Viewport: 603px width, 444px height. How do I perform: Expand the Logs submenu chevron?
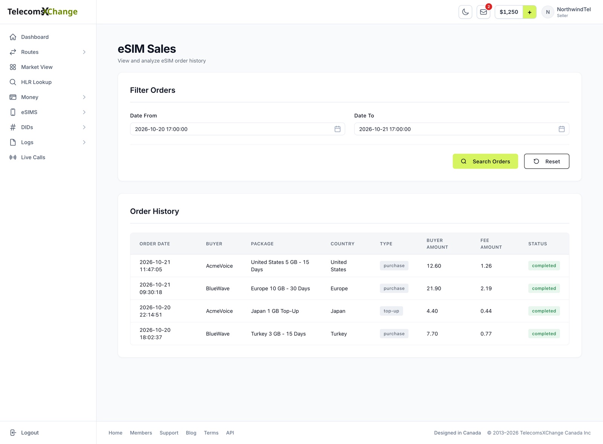pyautogui.click(x=84, y=142)
